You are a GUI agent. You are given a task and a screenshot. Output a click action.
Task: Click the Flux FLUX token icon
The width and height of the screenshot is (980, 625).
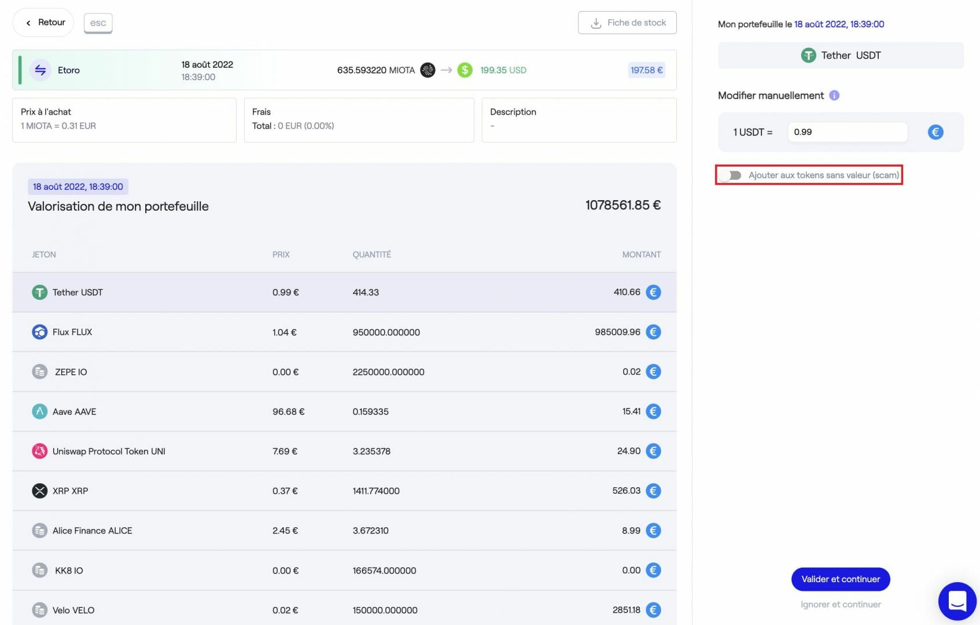click(x=39, y=332)
